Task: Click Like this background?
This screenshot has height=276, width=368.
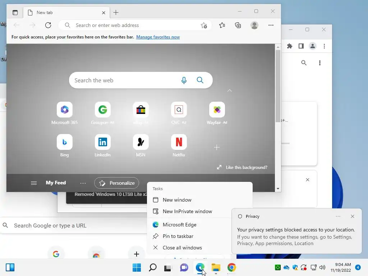Action: tap(242, 167)
